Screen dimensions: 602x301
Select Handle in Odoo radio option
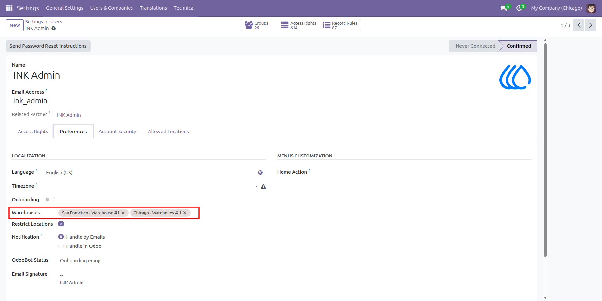[61, 246]
